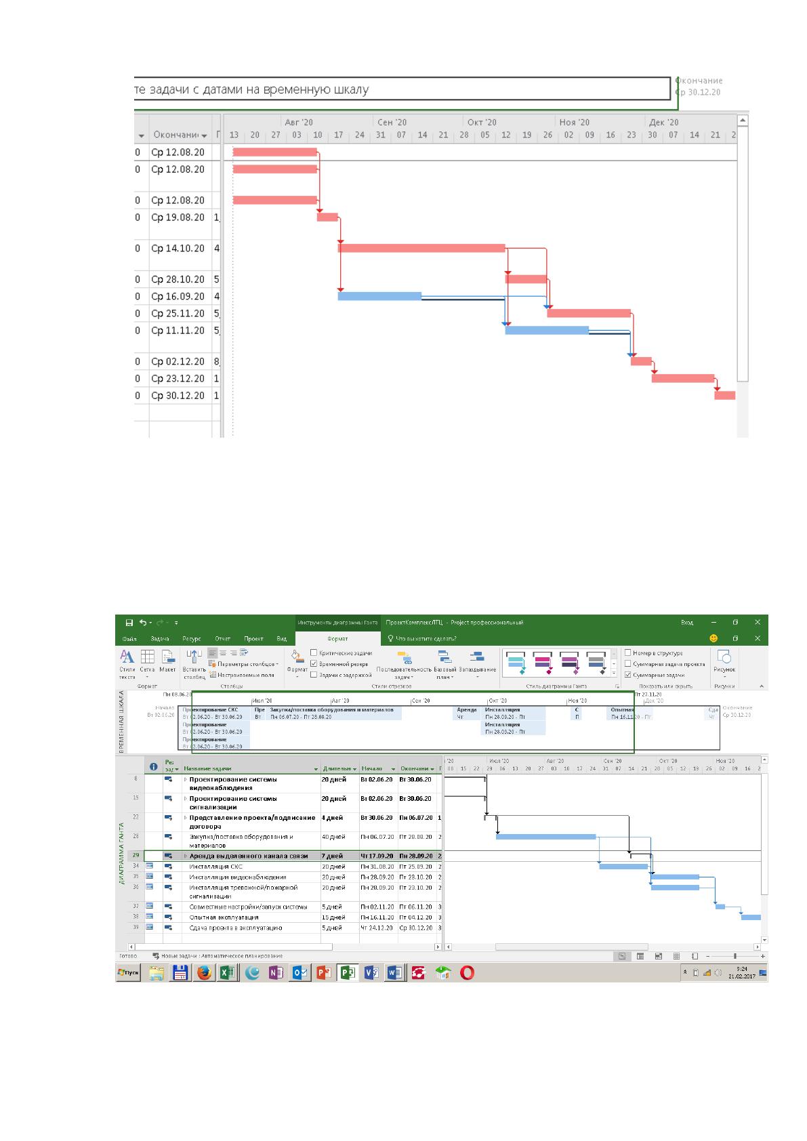
Task: Open the Базовый план bar style
Action: pyautogui.click(x=444, y=665)
